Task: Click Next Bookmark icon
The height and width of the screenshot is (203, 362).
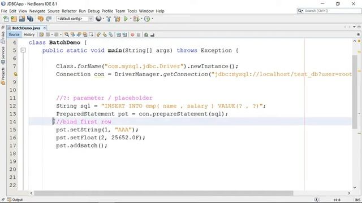Action: point(105,35)
